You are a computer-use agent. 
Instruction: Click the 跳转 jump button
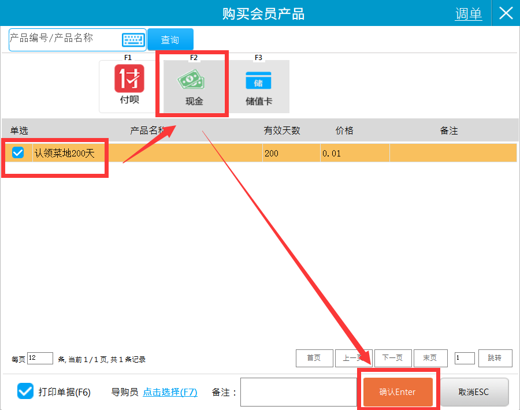[x=495, y=358]
